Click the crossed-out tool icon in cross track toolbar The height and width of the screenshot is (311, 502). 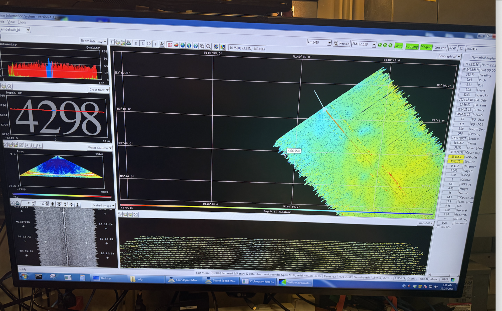coord(21,145)
